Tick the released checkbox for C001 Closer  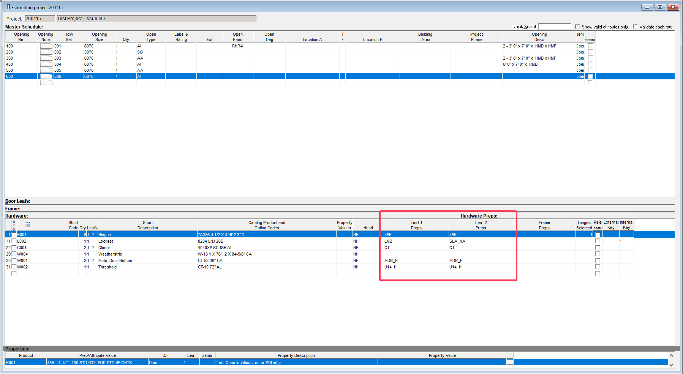coord(598,248)
